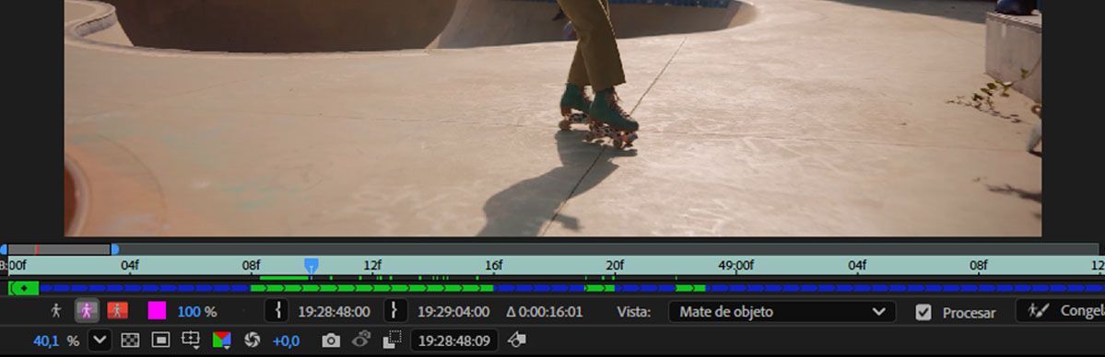Click the 16f mark on time ruler
The image size is (1105, 357).
click(493, 266)
